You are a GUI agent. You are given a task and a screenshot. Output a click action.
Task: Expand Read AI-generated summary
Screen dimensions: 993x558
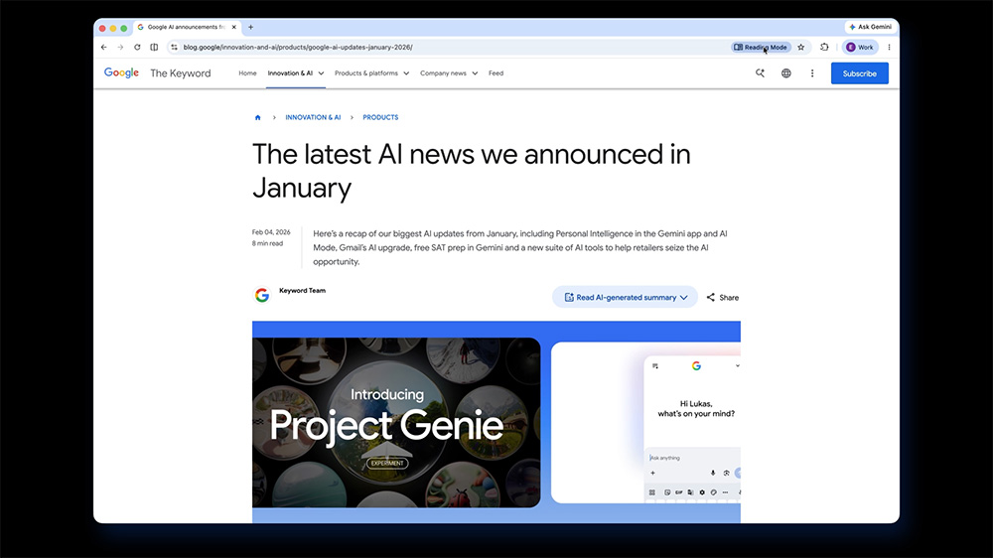(x=626, y=297)
